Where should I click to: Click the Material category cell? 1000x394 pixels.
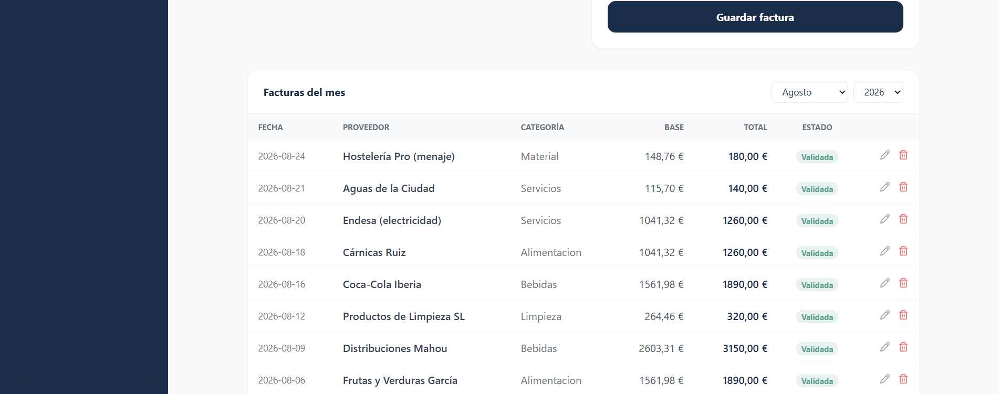539,156
